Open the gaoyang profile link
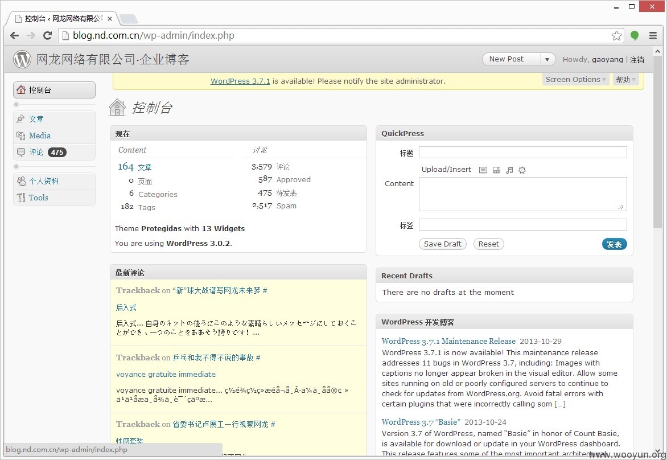The height and width of the screenshot is (460, 667). point(607,60)
